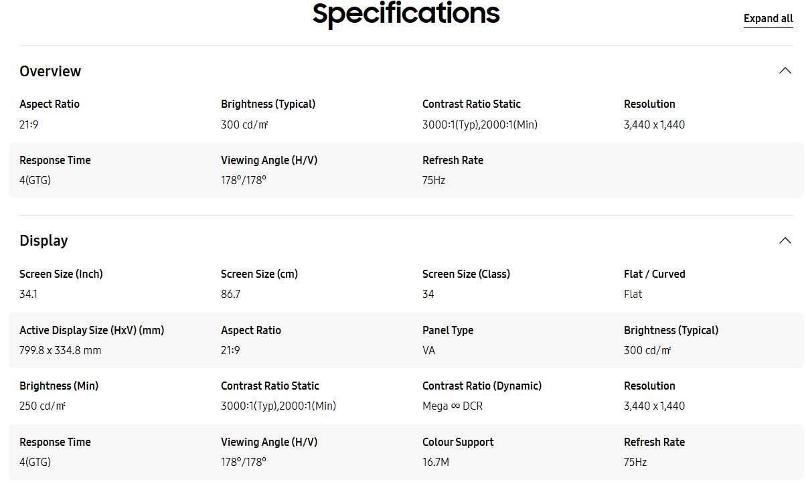This screenshot has height=486, width=806.
Task: Click the Expand all link
Action: tap(769, 19)
